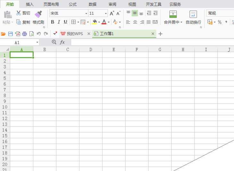Switch to the 视图 tab
The image size is (234, 171).
[x=132, y=4]
